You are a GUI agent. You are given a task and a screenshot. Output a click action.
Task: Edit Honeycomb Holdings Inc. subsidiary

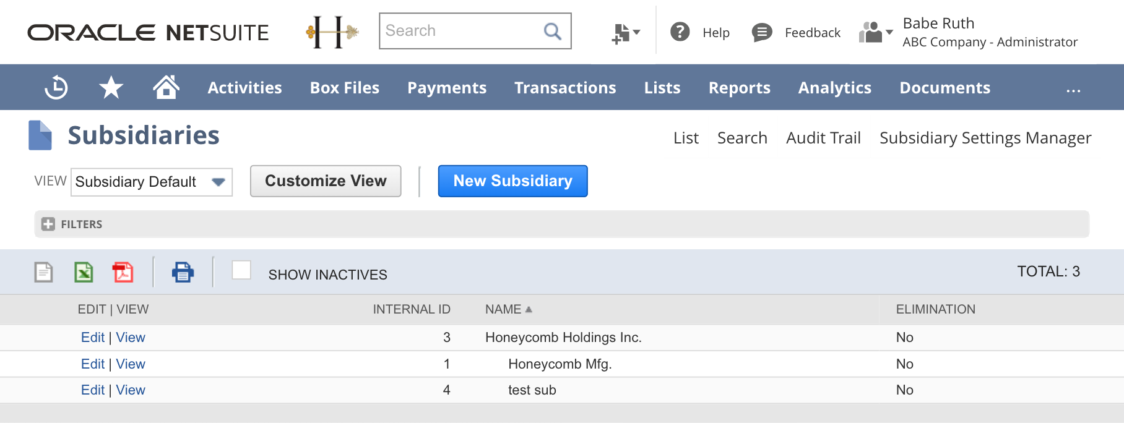[93, 338]
